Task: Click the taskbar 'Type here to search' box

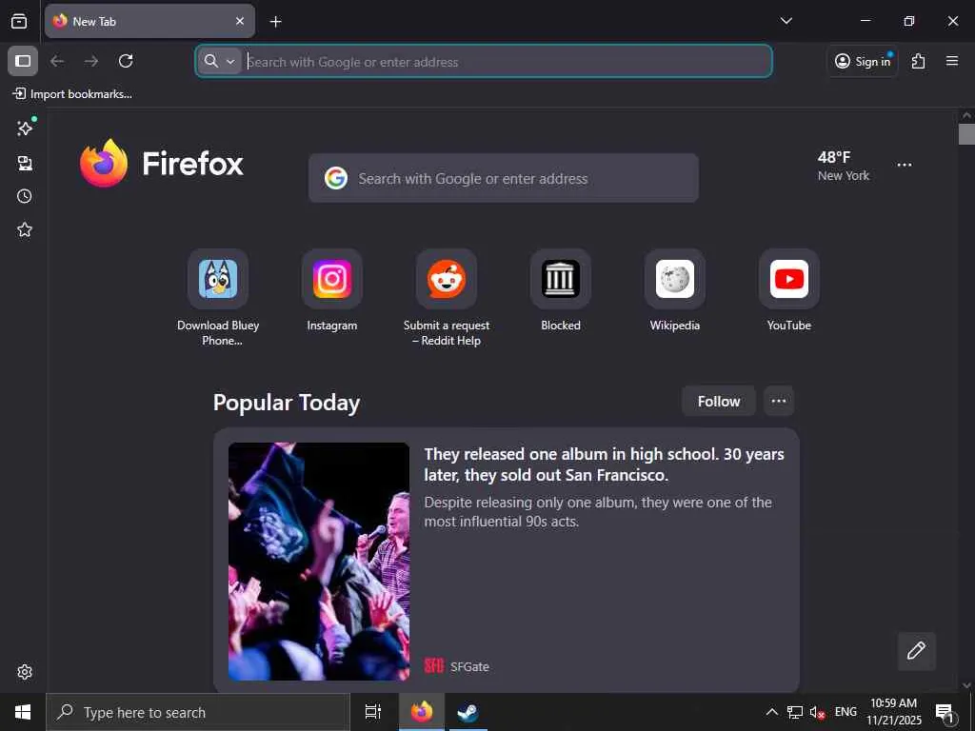Action: 198,712
